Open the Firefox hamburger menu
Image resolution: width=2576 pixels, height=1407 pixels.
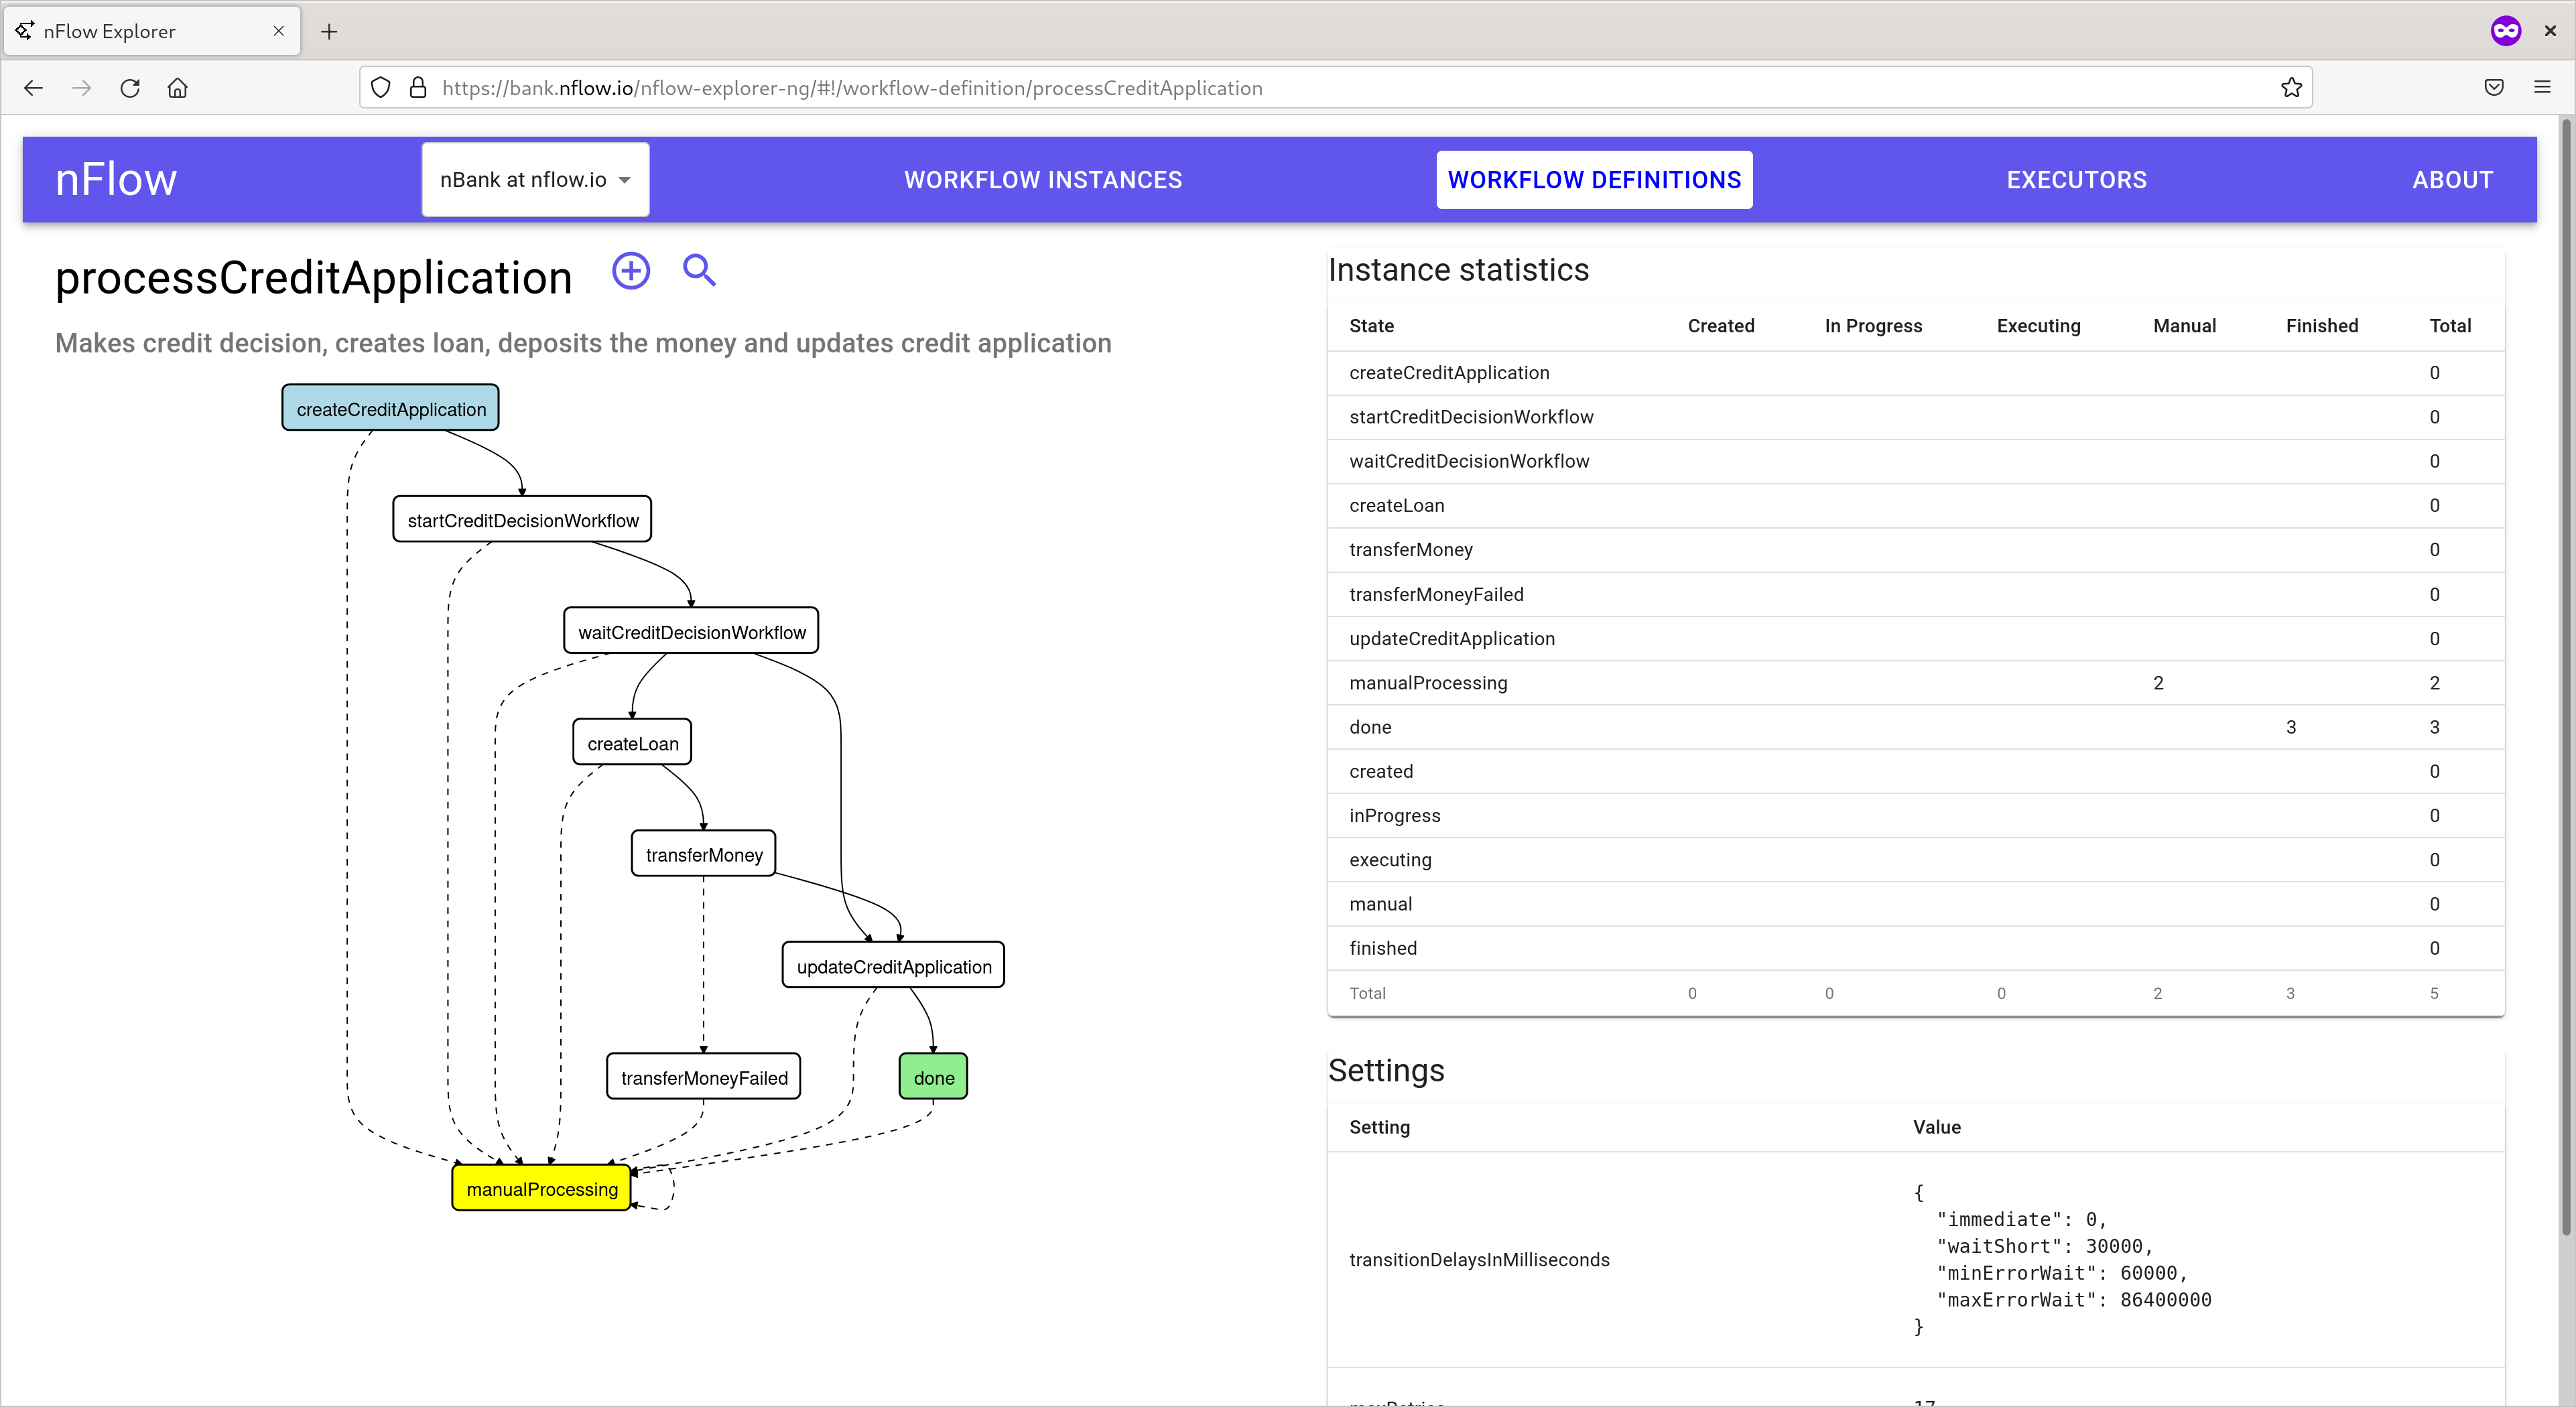(2542, 88)
